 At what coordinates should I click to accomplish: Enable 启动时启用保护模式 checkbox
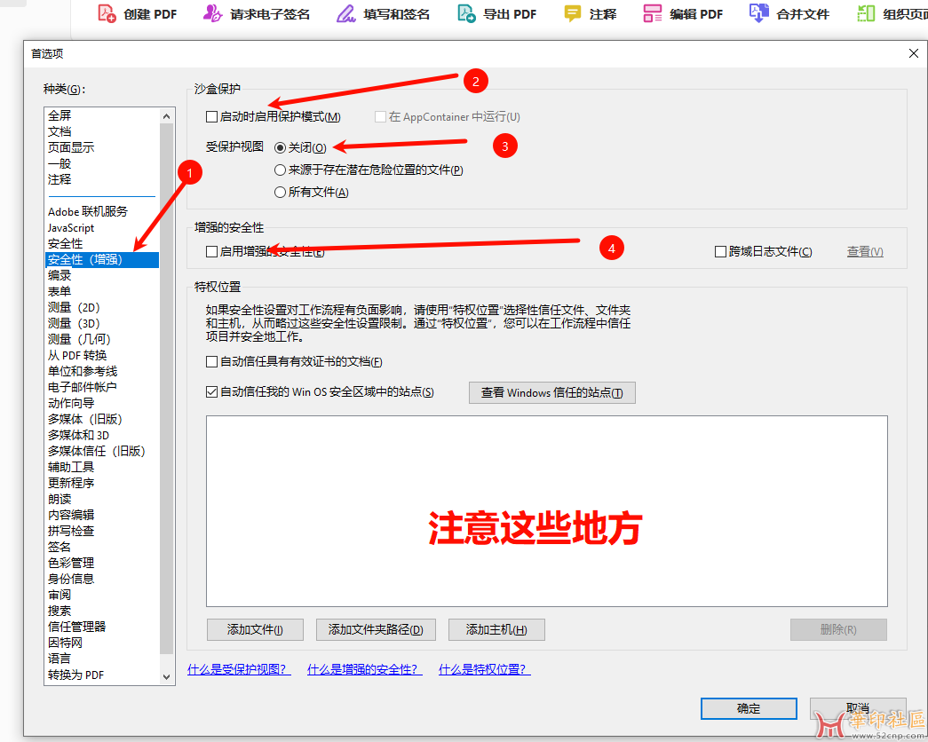pyautogui.click(x=211, y=116)
